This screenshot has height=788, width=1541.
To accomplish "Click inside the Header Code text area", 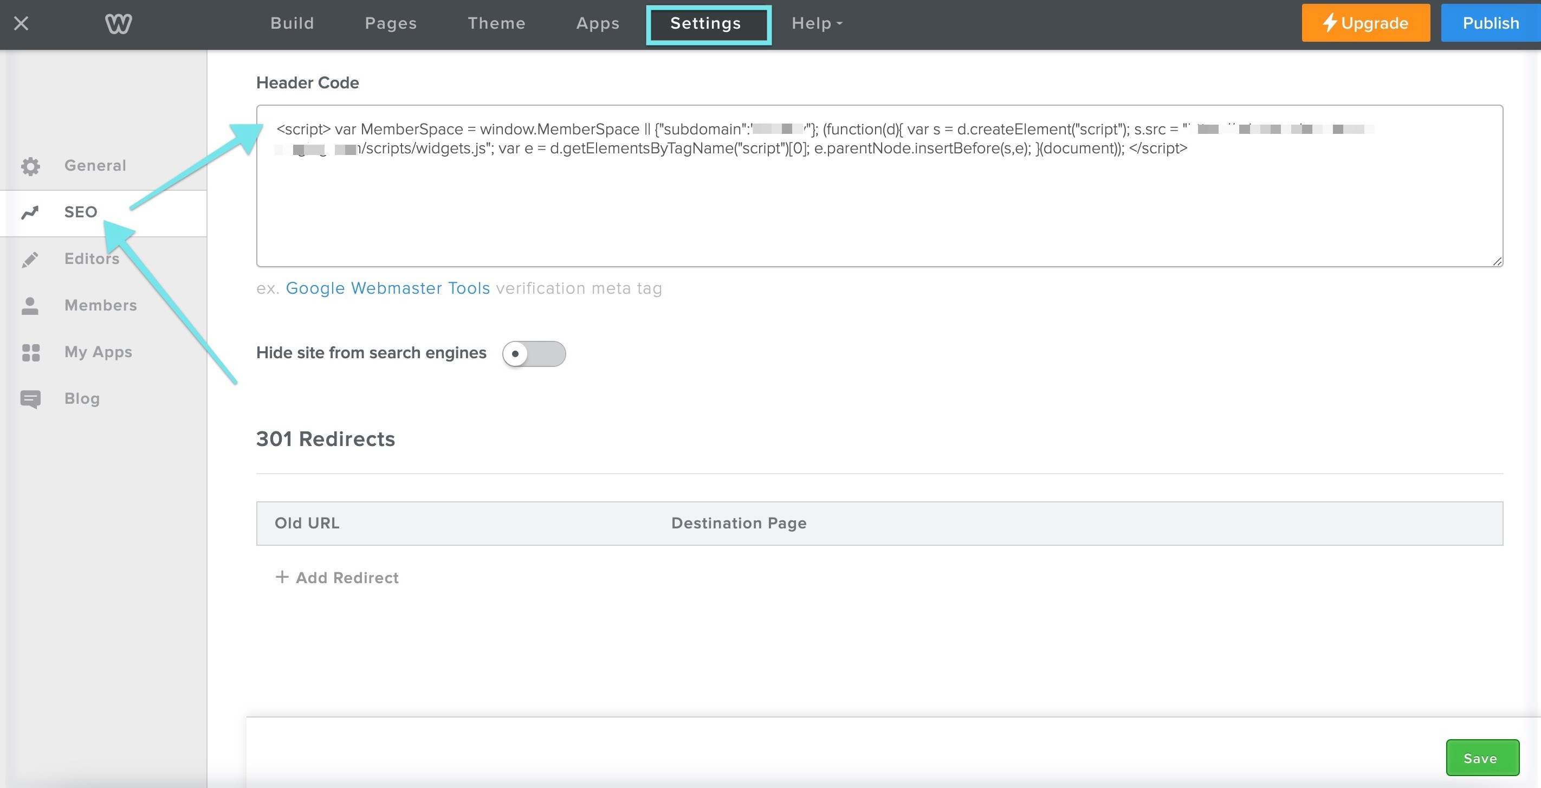I will tap(878, 209).
